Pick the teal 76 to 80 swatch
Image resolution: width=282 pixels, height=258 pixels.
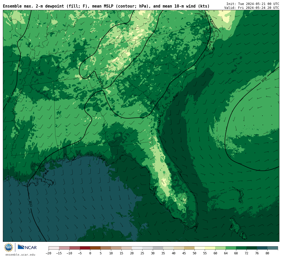tap(262, 248)
